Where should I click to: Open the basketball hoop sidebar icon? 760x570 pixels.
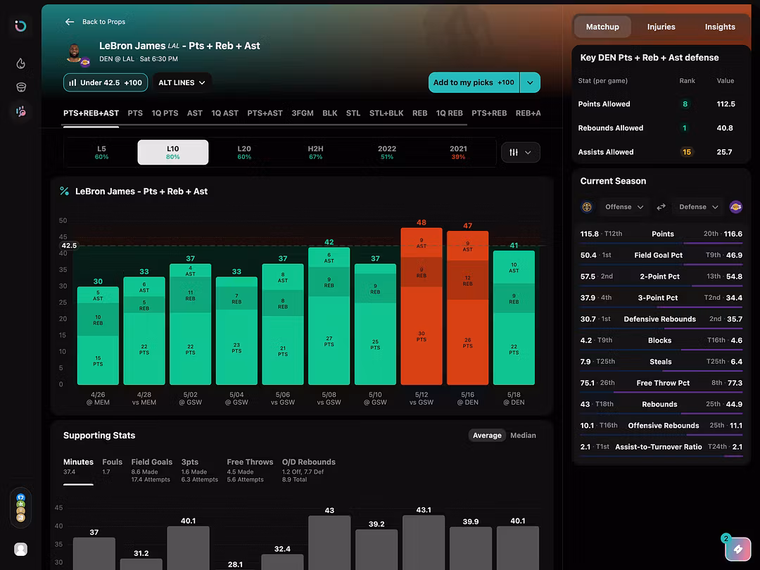pos(21,87)
